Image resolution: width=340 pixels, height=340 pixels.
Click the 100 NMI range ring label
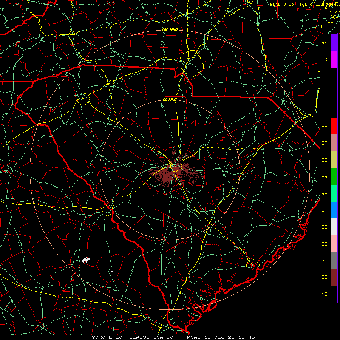(170, 30)
